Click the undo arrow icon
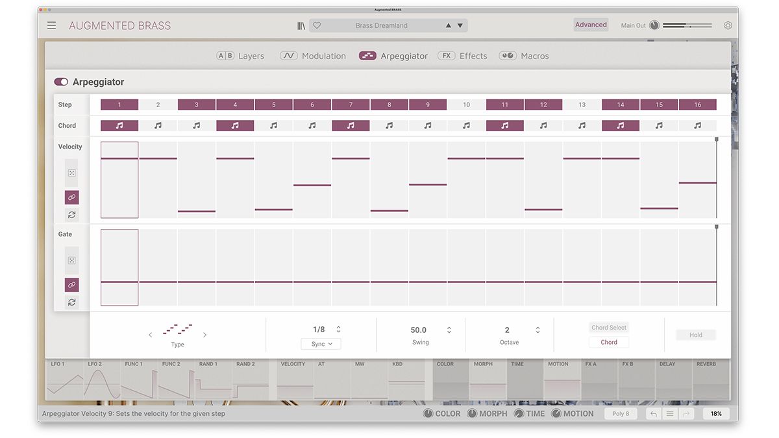The image size is (779, 438). point(654,413)
